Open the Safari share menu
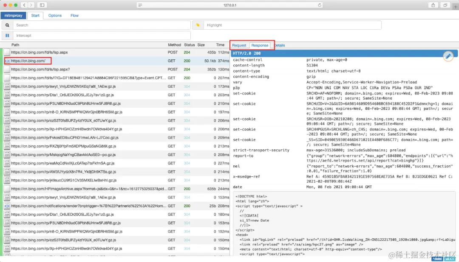Viewport: 459px width, 262px height. 433,5
